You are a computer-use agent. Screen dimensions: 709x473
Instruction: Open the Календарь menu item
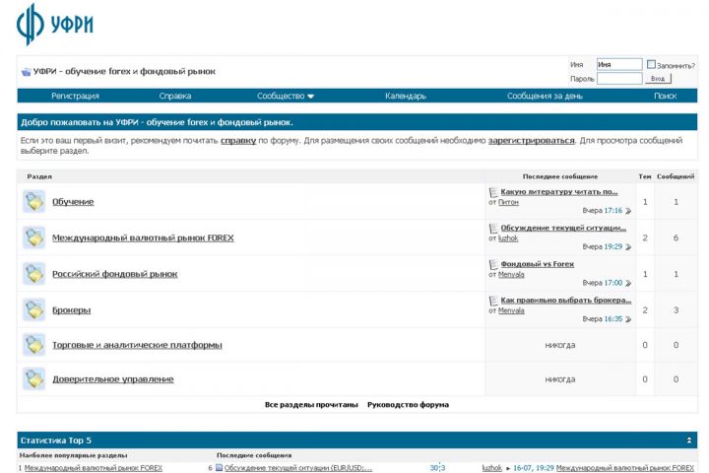click(x=406, y=96)
